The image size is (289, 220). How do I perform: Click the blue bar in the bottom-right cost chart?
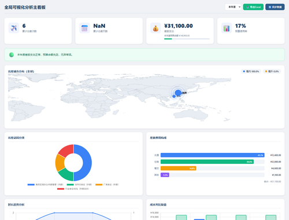(199, 219)
